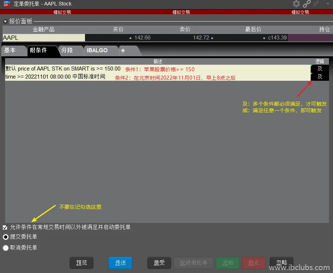Change logic 及 for the price condition

319,69
